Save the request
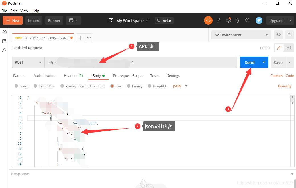Screen dimensions: 296x188 (x=278, y=62)
